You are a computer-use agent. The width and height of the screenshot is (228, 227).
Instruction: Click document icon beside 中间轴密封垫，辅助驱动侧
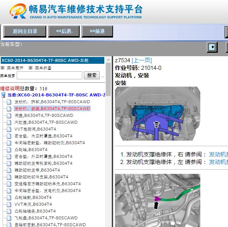point(9,143)
